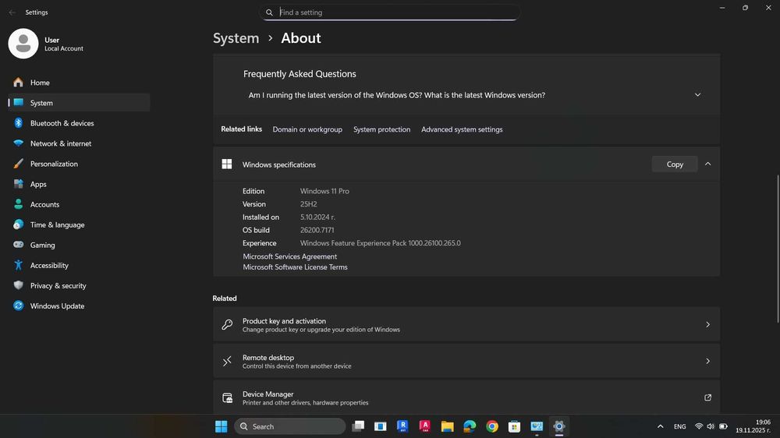
Task: Click the ENG language indicator
Action: [x=679, y=426]
